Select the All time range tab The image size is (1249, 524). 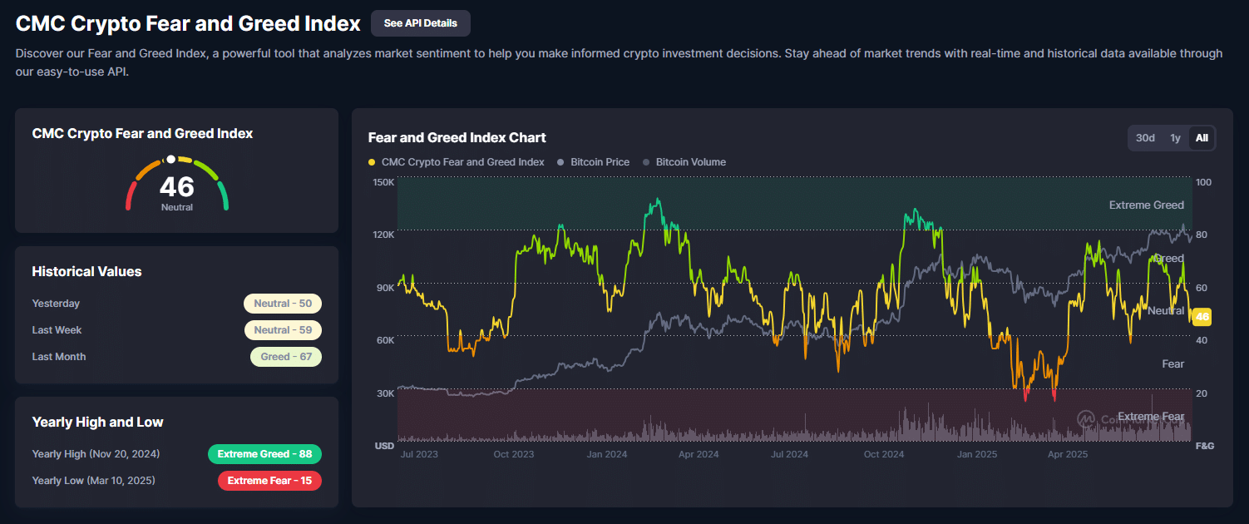tap(1202, 137)
